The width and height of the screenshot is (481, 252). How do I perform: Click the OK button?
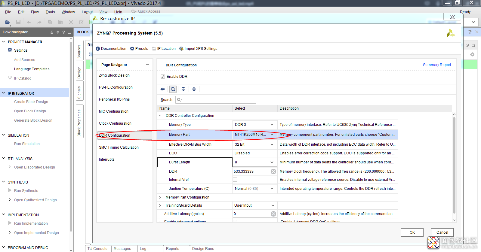click(412, 232)
